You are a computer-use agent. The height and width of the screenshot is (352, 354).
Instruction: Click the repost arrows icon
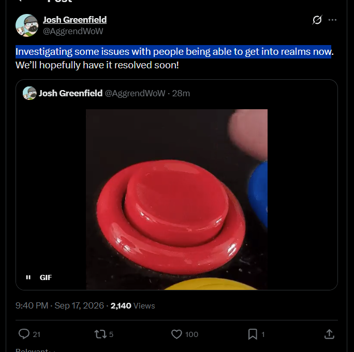100,334
